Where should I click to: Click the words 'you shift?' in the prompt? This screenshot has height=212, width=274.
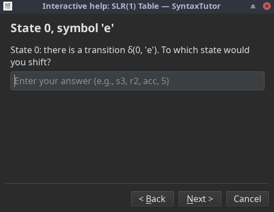coord(30,63)
